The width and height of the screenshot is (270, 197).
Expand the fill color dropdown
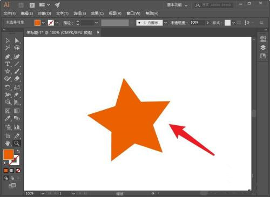click(43, 23)
